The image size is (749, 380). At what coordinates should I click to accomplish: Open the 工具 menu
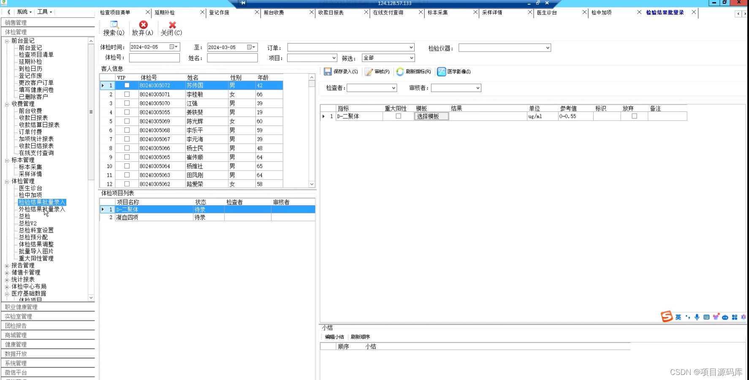click(44, 12)
